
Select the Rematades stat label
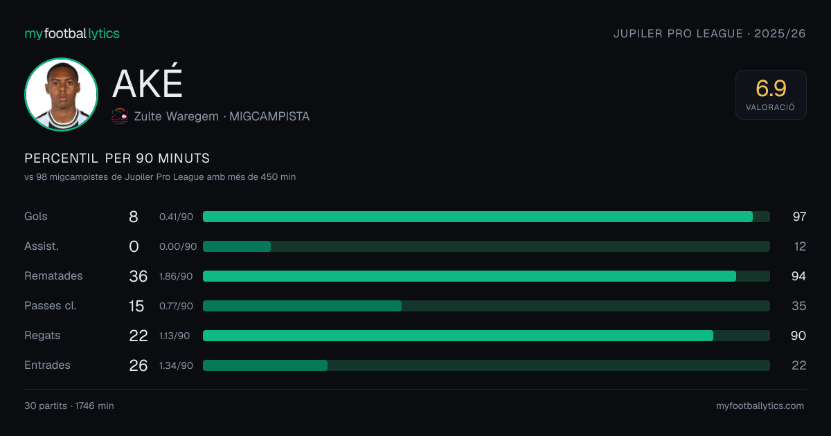pos(53,276)
